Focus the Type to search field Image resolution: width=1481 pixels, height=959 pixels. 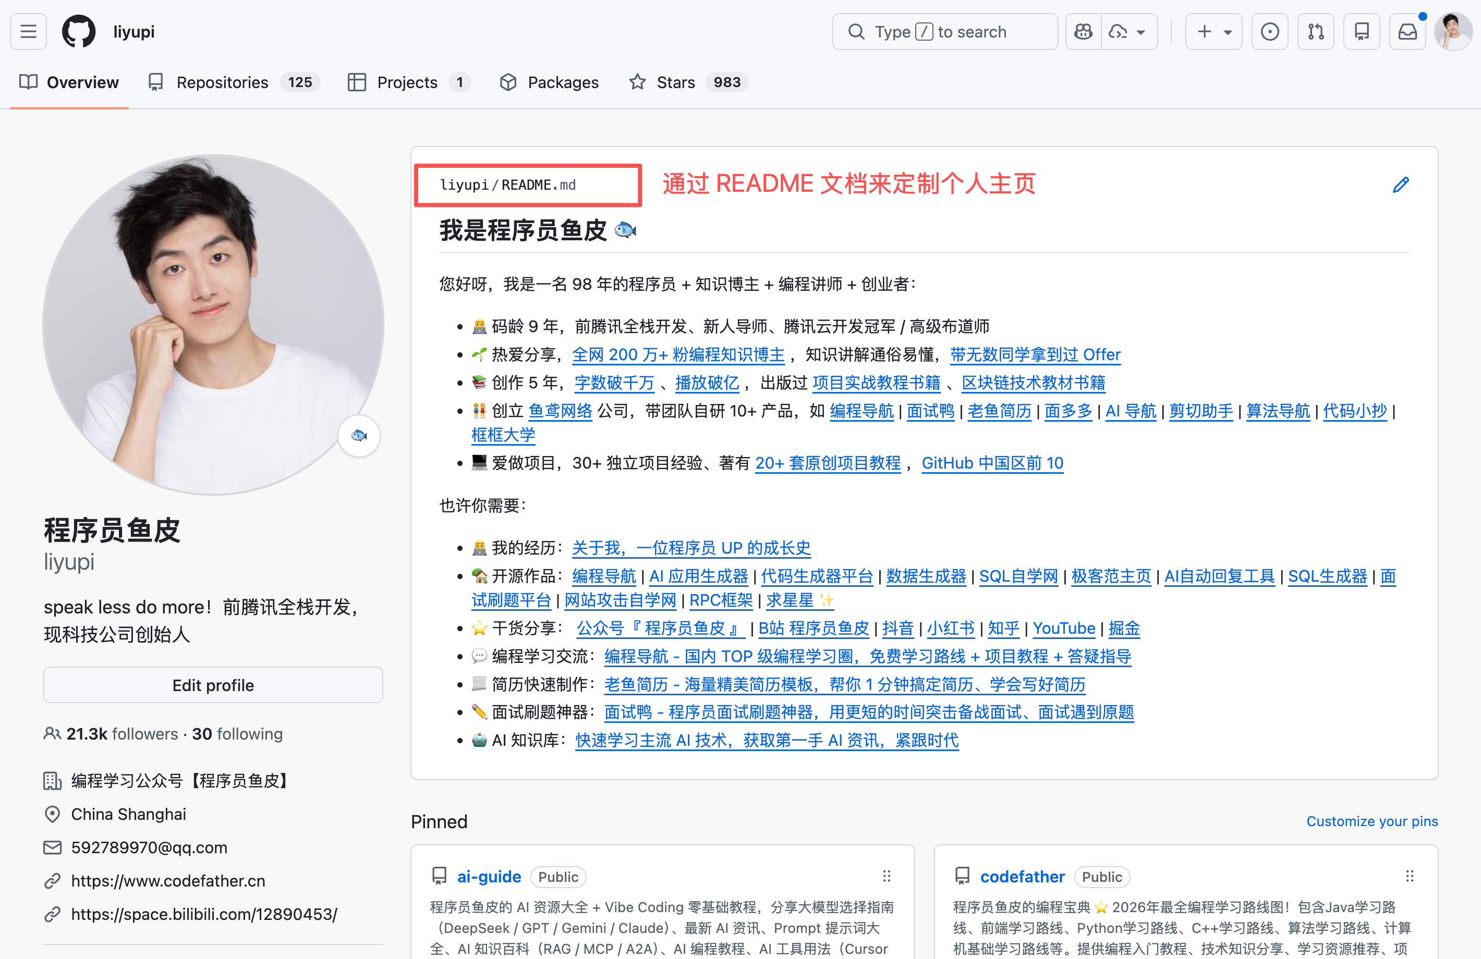coord(944,32)
